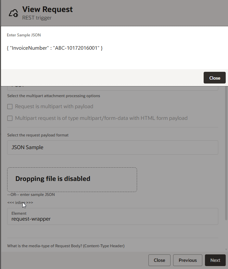Viewport: 228px width, 269px height.
Task: Toggle multipart/form-data HTML form payload checkbox
Action: pos(10,118)
